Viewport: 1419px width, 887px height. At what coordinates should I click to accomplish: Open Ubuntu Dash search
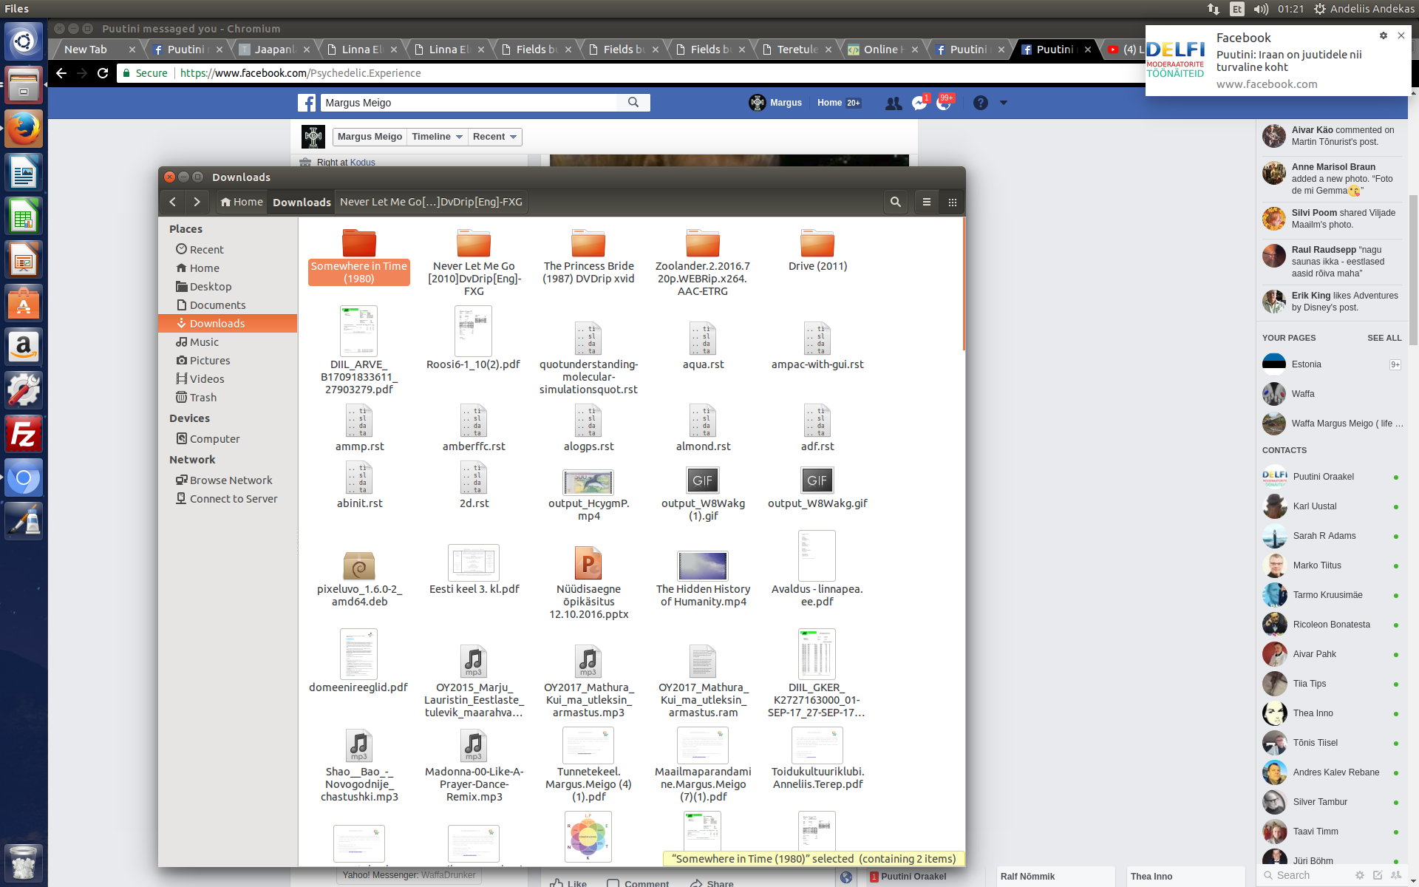[x=24, y=42]
